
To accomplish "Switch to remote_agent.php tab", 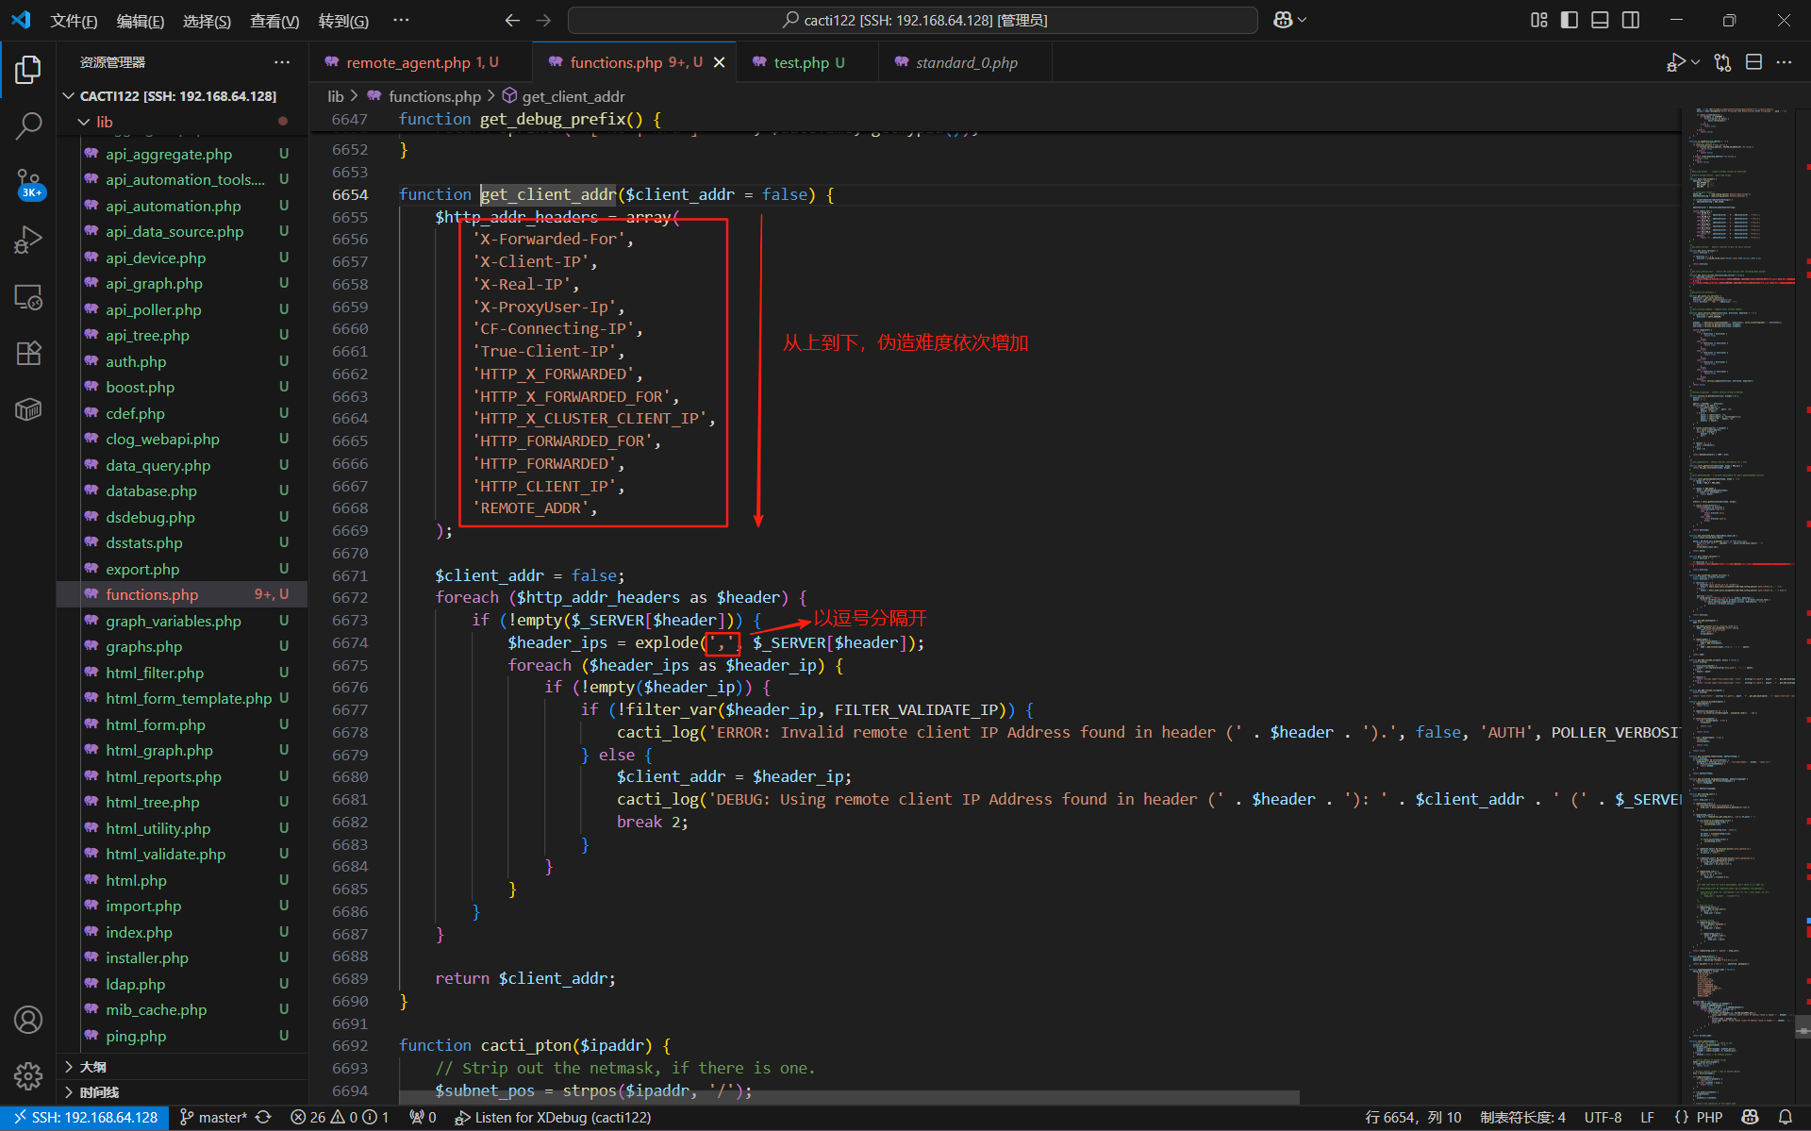I will (421, 62).
